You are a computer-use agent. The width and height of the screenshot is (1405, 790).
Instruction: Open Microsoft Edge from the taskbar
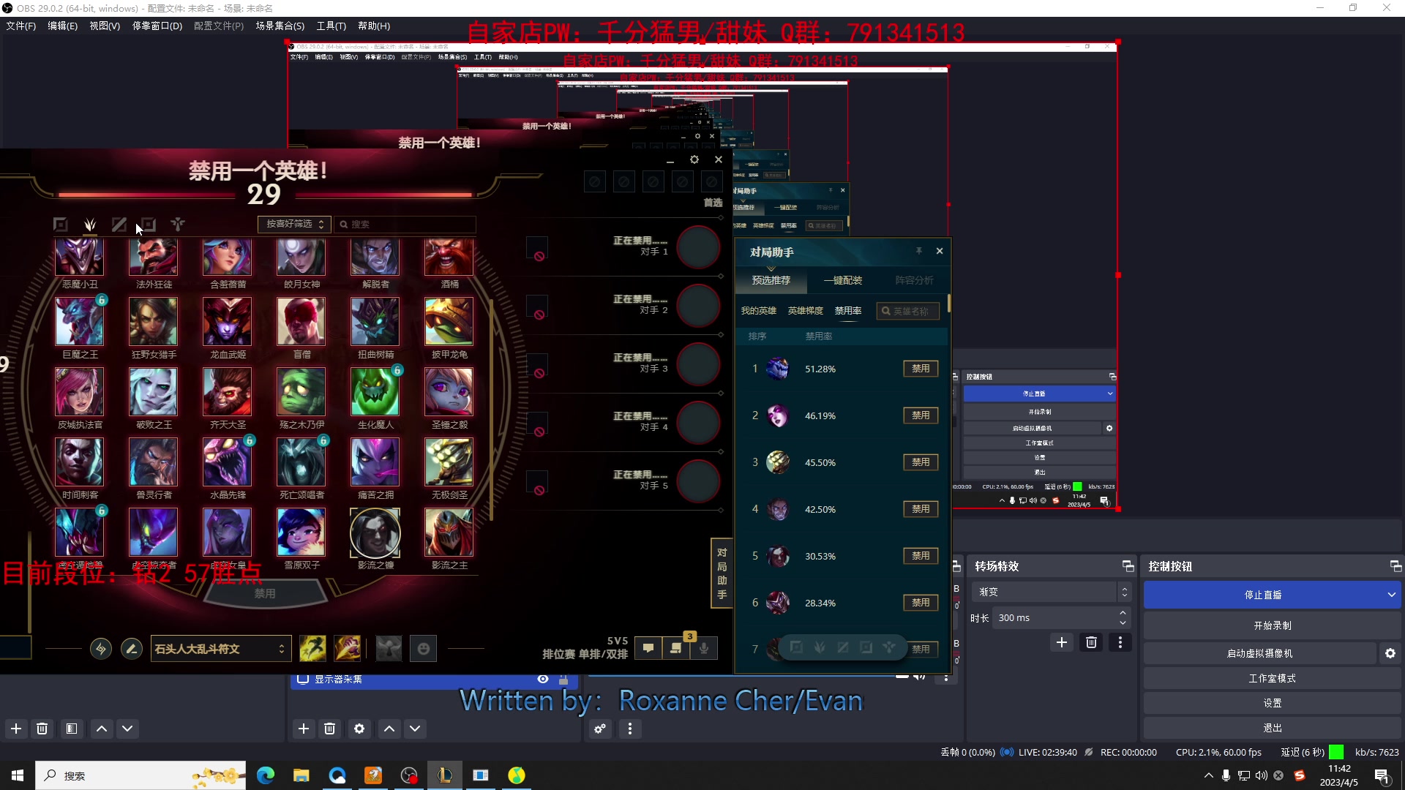[x=265, y=775]
